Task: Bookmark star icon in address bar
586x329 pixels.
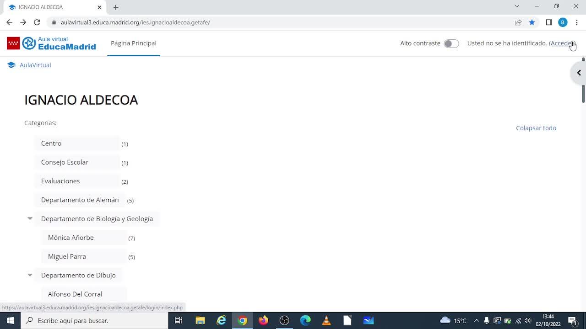Action: 532,22
